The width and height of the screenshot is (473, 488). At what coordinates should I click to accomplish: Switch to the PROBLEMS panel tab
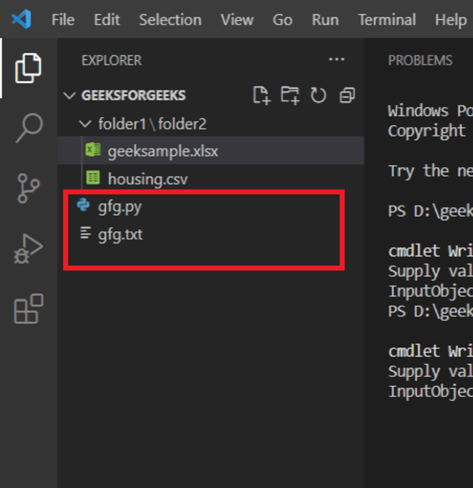420,61
